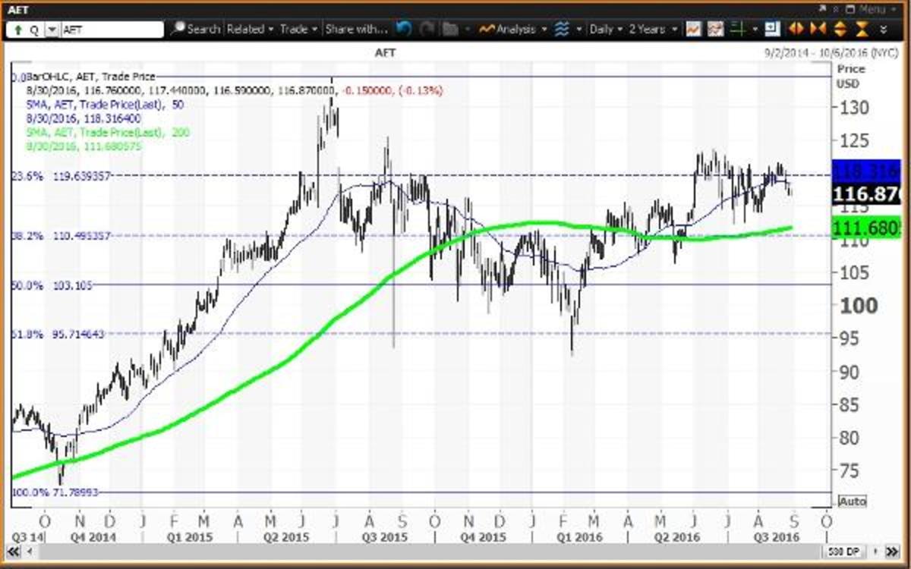
Task: Click the double-left scroll-to-start arrows
Action: point(13,551)
